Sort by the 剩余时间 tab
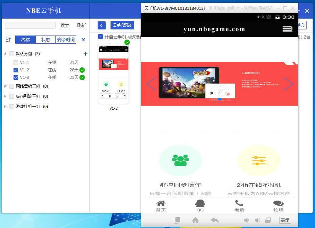This screenshot has width=315, height=228. [x=66, y=40]
